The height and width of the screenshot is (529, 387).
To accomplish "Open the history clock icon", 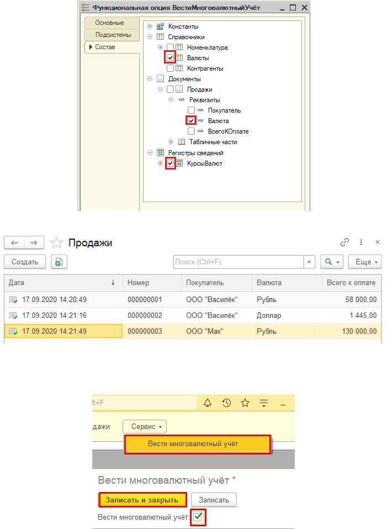I will click(226, 403).
